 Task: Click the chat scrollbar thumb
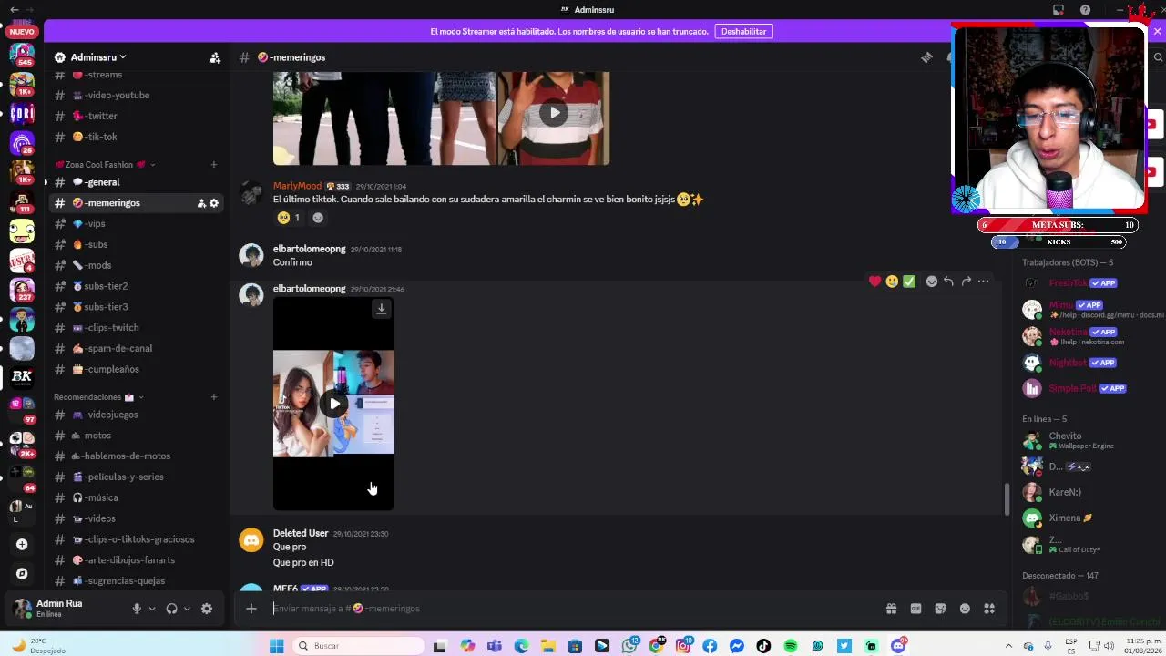(1006, 499)
